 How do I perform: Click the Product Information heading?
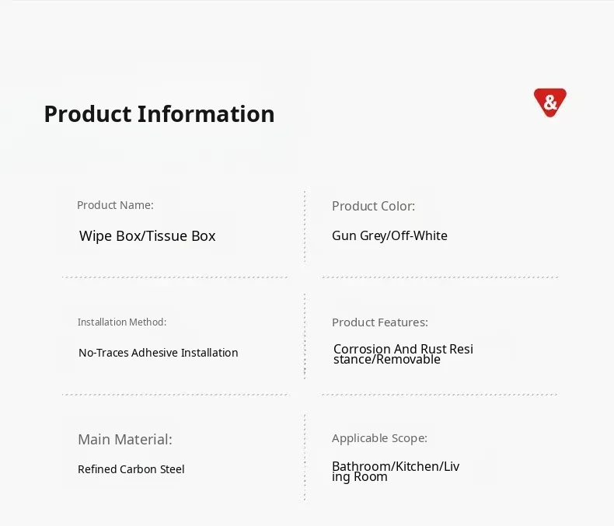(x=159, y=114)
